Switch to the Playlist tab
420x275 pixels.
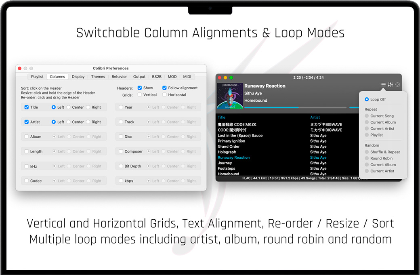37,77
